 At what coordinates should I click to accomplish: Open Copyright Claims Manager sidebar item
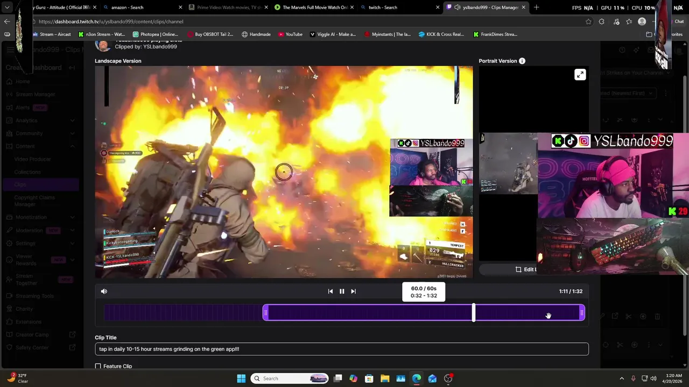tap(34, 200)
